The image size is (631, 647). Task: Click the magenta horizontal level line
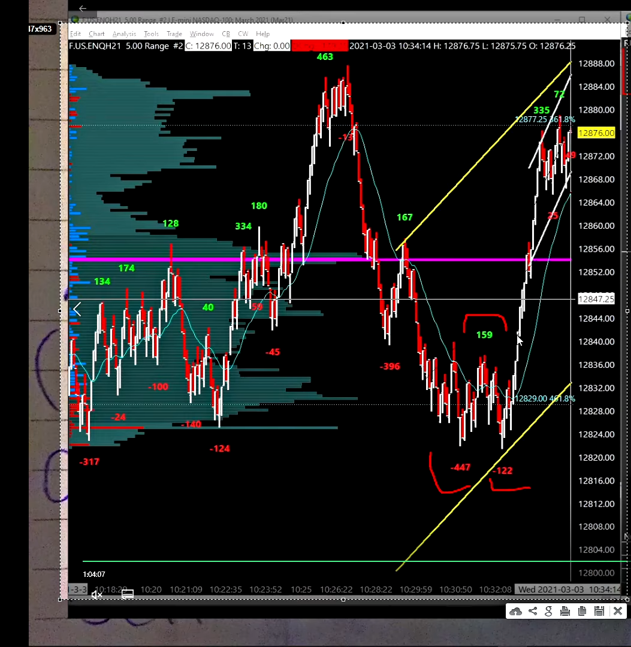coord(320,259)
